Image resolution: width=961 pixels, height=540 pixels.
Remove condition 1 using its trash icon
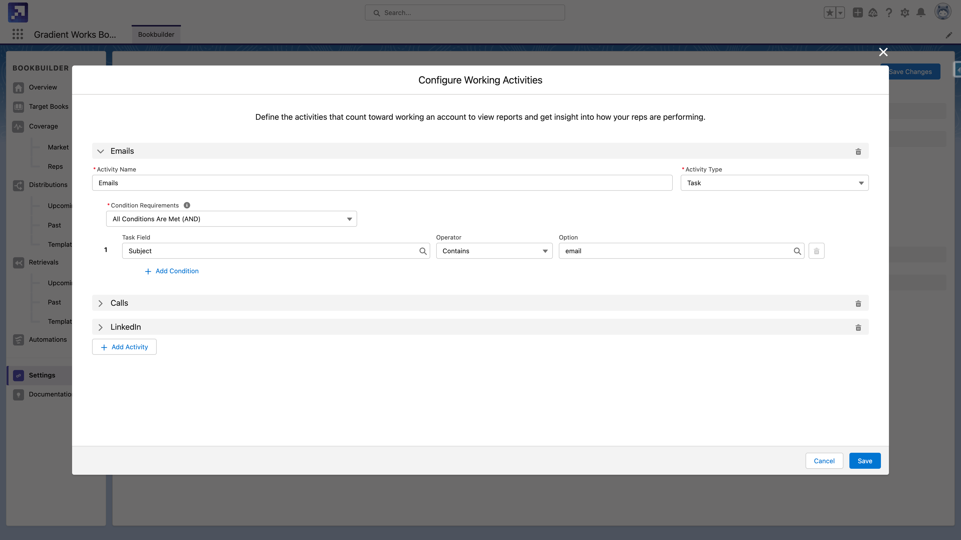(x=816, y=251)
